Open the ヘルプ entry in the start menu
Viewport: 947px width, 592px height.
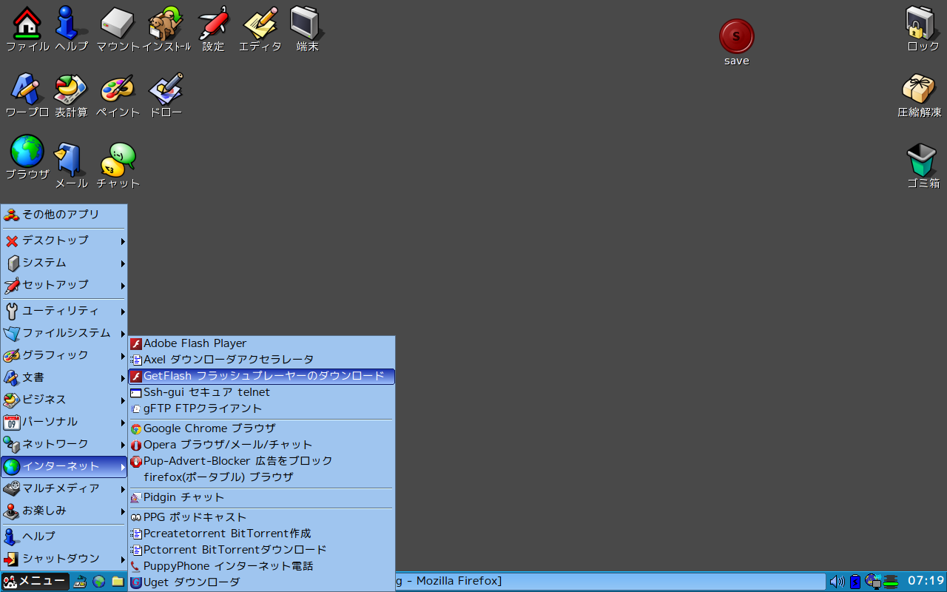pyautogui.click(x=64, y=536)
